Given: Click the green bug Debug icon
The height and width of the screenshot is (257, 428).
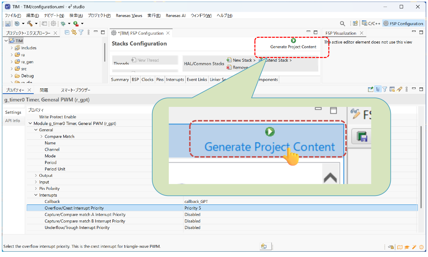Looking at the screenshot, I should [63, 24].
